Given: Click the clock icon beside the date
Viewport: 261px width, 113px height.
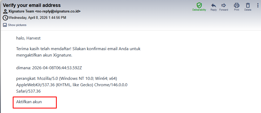Looking at the screenshot, I should [x=5, y=18].
